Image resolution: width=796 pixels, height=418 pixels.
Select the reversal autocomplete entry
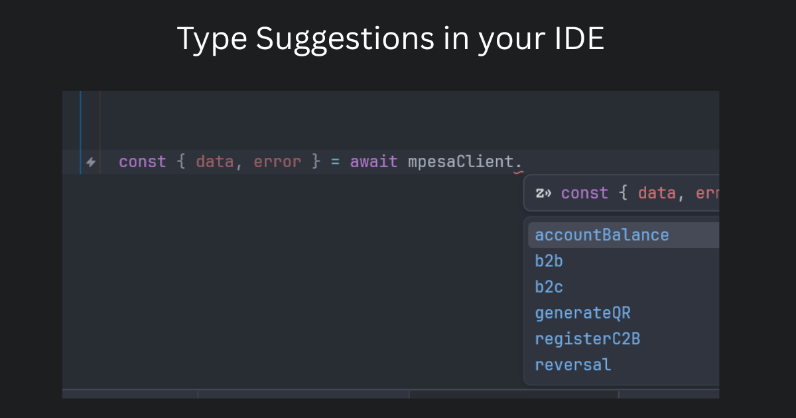click(x=573, y=364)
